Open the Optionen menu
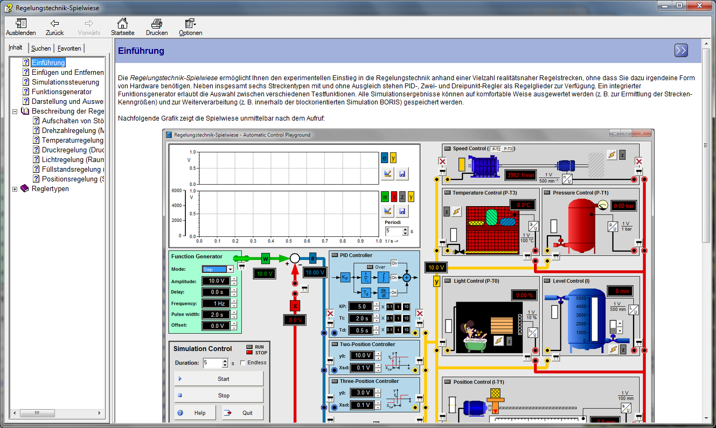Screen dimensions: 716x428 (x=191, y=27)
